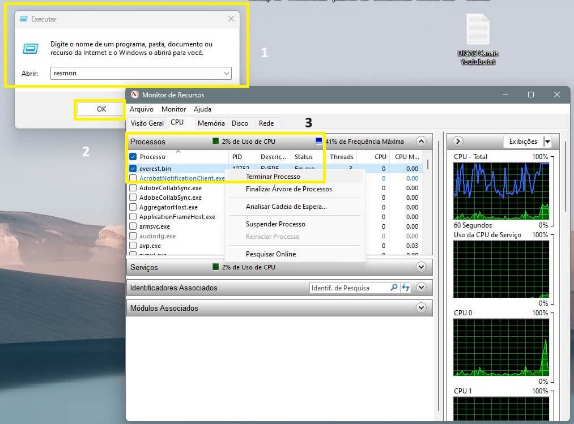
Task: Check the avp.exe checkbox
Action: click(133, 246)
